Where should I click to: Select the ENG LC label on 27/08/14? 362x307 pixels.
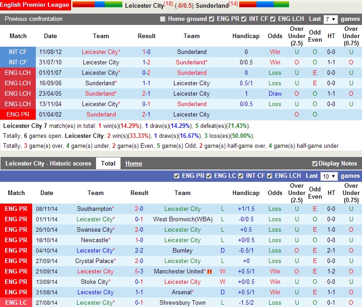16,302
